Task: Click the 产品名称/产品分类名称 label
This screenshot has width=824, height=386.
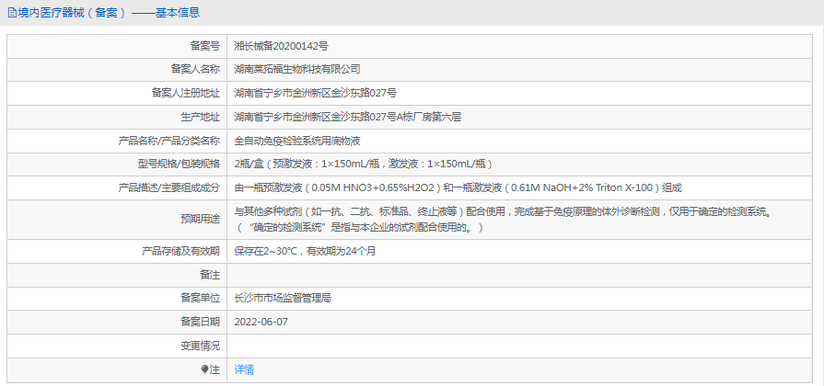Action: pos(169,142)
